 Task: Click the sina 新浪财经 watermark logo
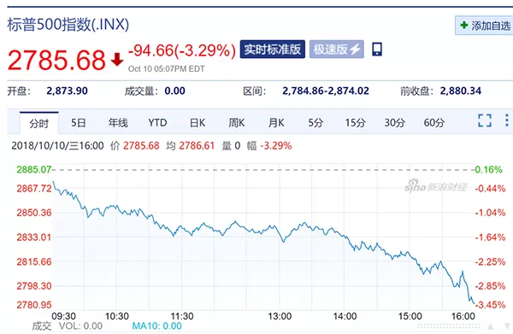435,186
